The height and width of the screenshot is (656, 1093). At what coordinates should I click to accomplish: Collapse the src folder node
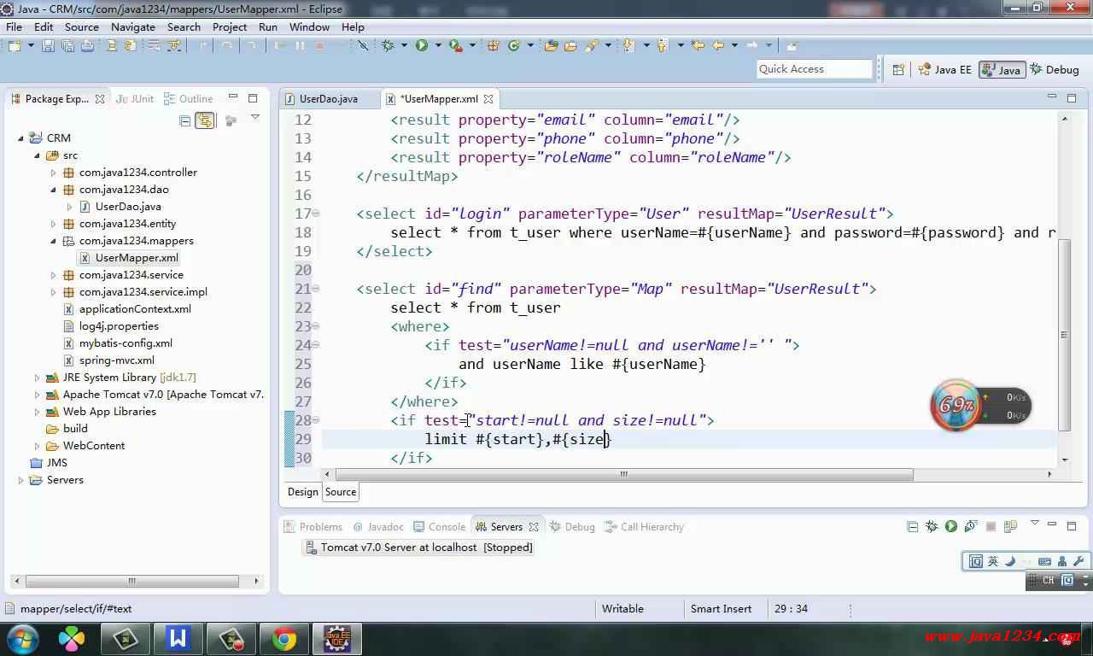(x=38, y=155)
